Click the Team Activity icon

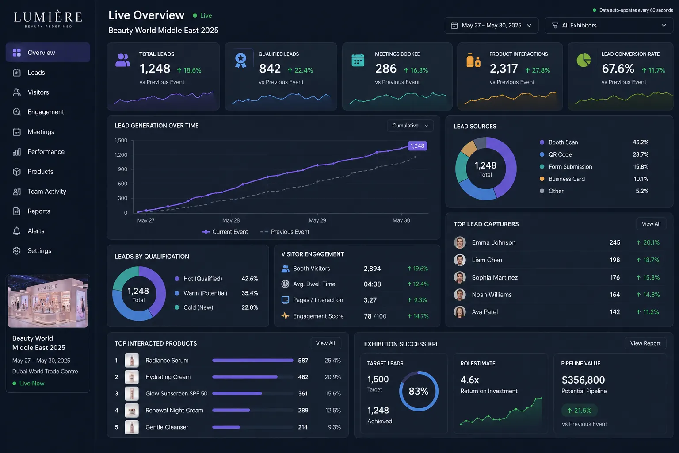pos(17,192)
